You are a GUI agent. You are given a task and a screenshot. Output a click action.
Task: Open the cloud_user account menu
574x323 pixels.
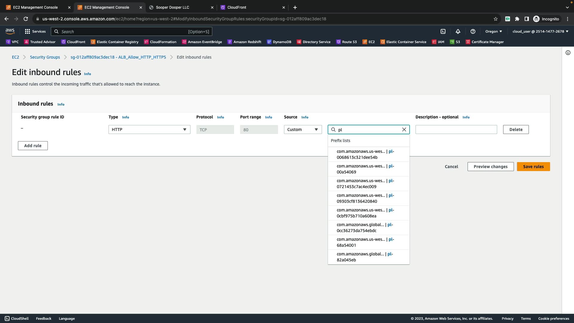(x=540, y=31)
